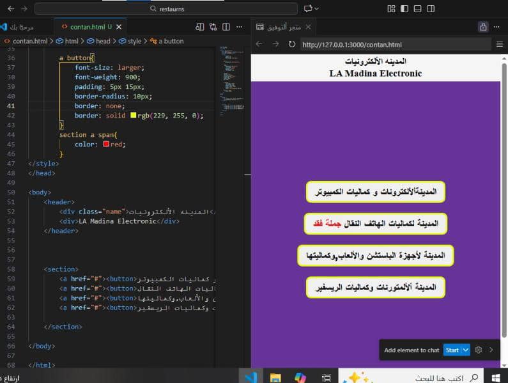Click the Windows taskbar search box
The image size is (508, 383).
(411, 377)
